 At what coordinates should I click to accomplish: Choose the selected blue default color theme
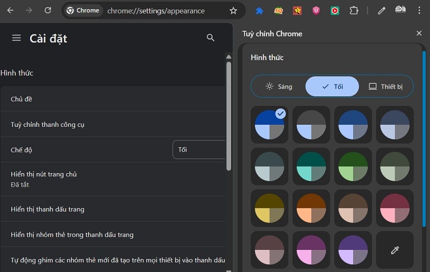coord(270,125)
